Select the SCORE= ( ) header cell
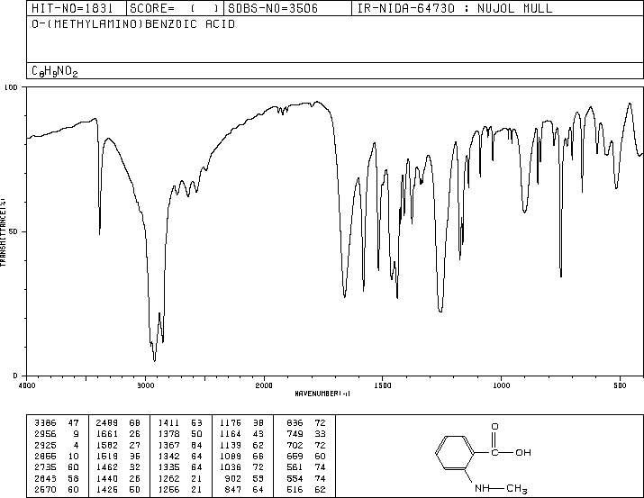The width and height of the screenshot is (644, 498). coord(175,8)
